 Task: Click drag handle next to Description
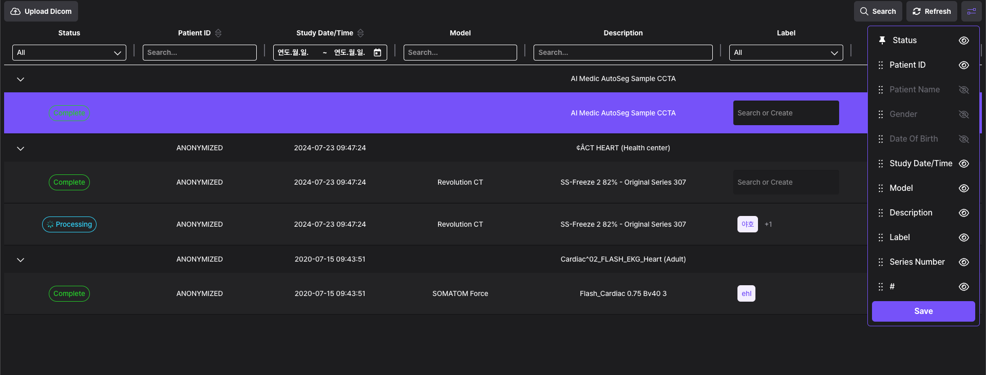click(x=881, y=213)
